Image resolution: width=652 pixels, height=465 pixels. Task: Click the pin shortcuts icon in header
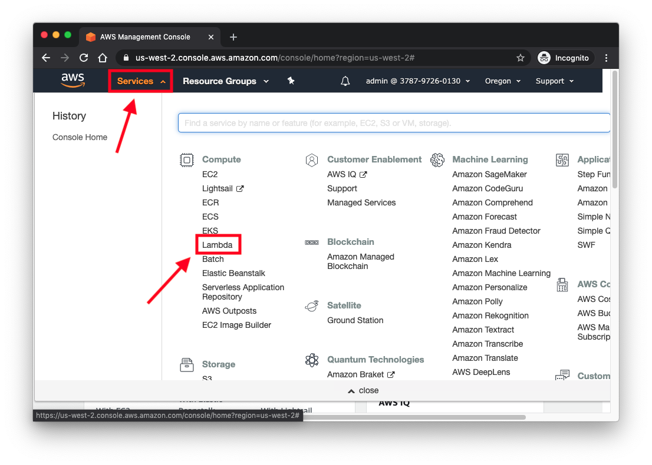point(291,81)
